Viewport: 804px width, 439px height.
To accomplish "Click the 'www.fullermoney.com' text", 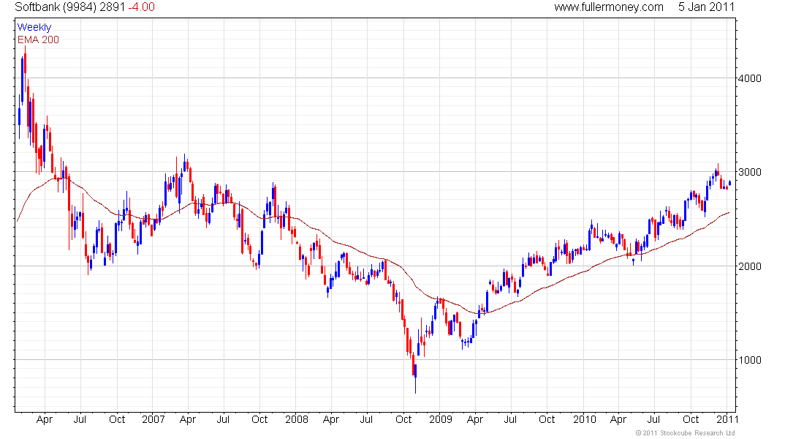I will [x=609, y=7].
